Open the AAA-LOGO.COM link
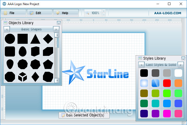This screenshot has width=187, height=125. click(x=168, y=13)
